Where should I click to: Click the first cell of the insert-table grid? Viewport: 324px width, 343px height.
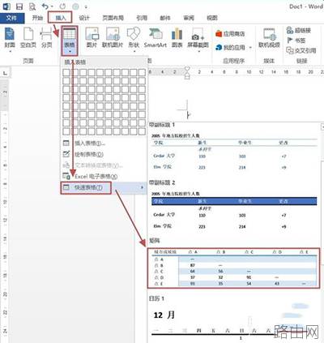66,72
